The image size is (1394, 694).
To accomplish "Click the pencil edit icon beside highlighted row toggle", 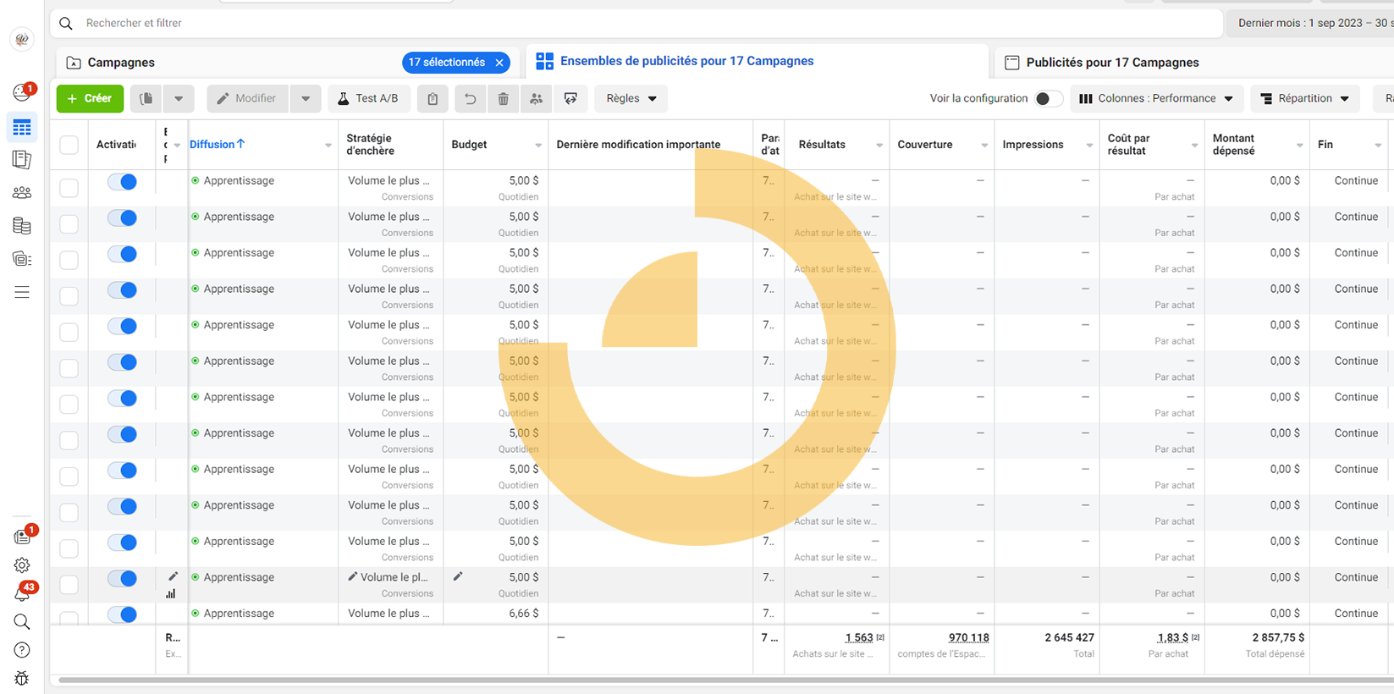I will (x=173, y=576).
